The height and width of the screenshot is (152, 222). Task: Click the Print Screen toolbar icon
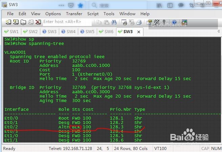click(124, 22)
